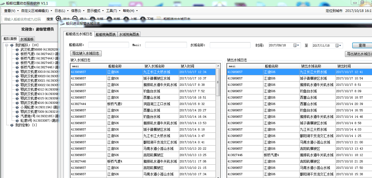Screen dimensions: 372x178
Task: Open 查看(V) dropdown menu
Action: click(11, 11)
